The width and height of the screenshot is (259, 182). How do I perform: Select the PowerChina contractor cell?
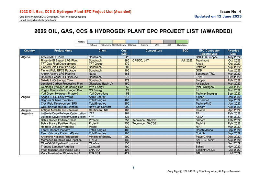point(209,137)
